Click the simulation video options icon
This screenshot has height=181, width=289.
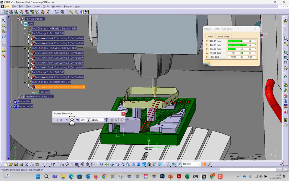coord(106,120)
